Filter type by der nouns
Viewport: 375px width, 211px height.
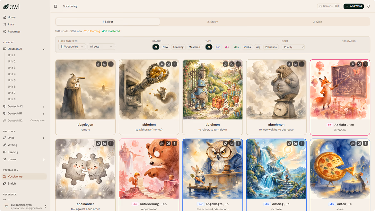218,47
